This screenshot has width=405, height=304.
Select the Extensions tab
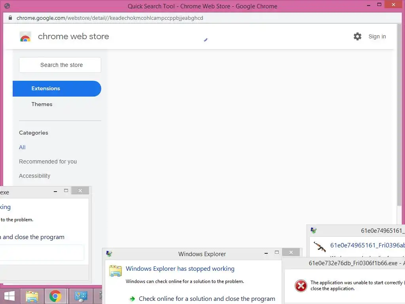point(57,88)
